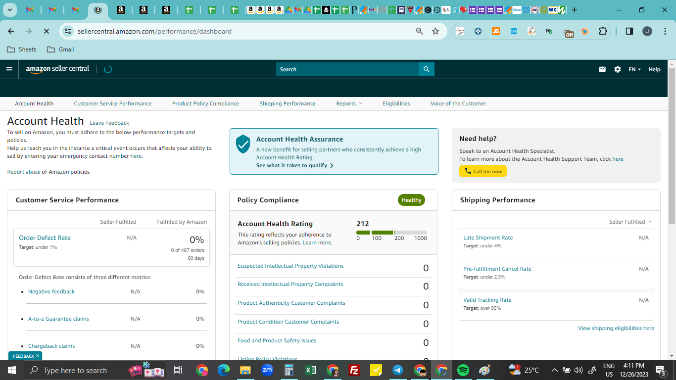Expand the Seller Fulfilled shipping dropdown

click(x=630, y=222)
